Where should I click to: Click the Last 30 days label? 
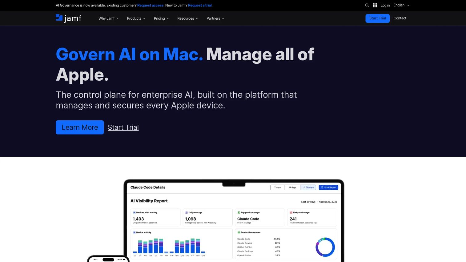(x=308, y=202)
